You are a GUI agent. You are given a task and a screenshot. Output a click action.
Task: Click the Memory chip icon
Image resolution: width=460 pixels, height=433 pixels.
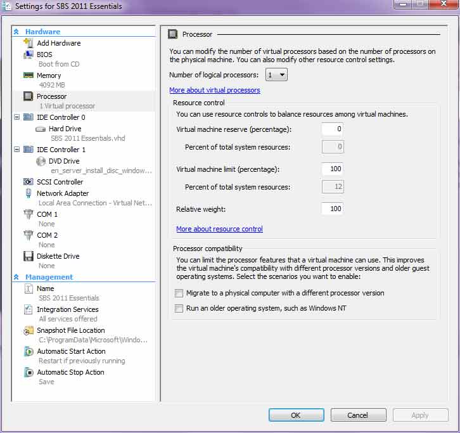tap(29, 75)
